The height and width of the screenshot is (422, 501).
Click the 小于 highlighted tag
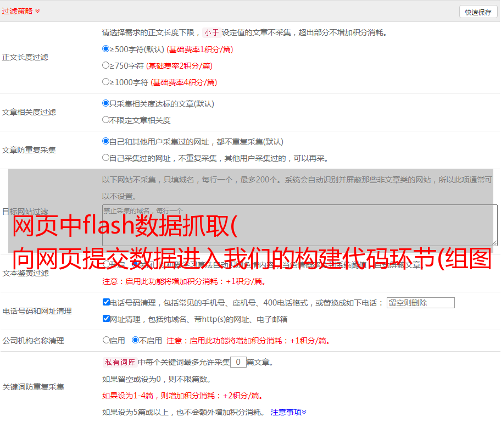[211, 32]
